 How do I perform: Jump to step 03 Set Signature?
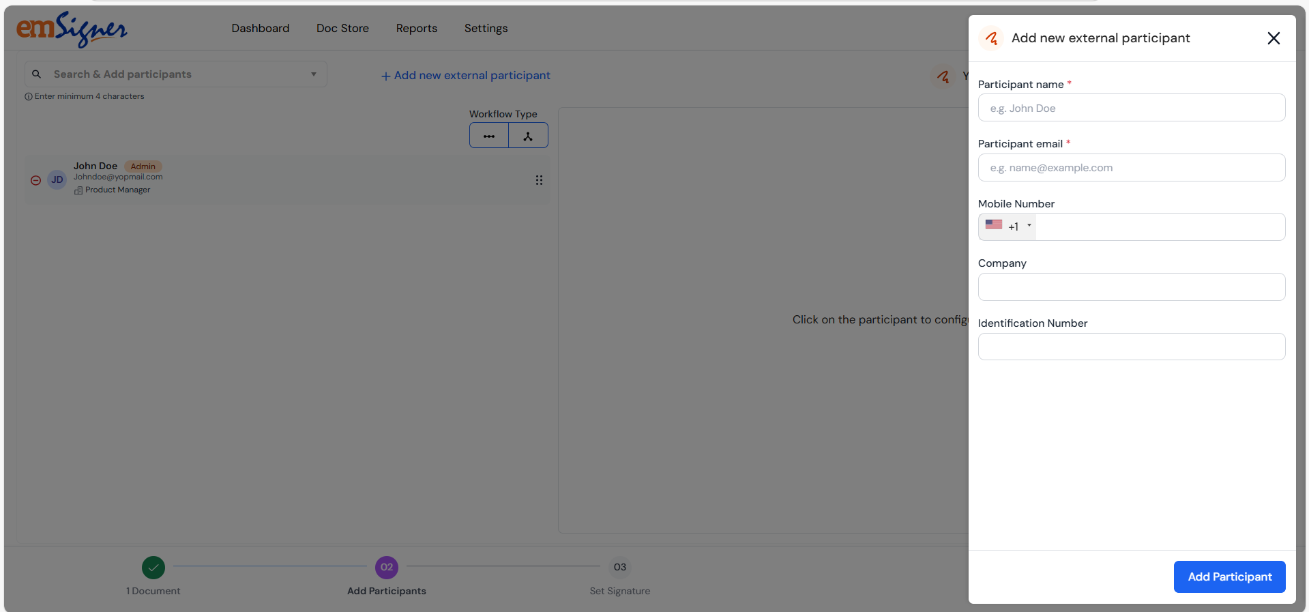[x=619, y=567]
